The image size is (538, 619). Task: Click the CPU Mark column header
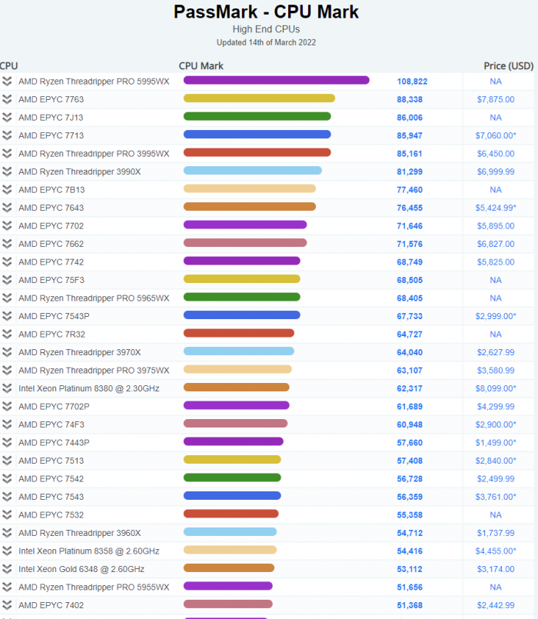tap(201, 65)
